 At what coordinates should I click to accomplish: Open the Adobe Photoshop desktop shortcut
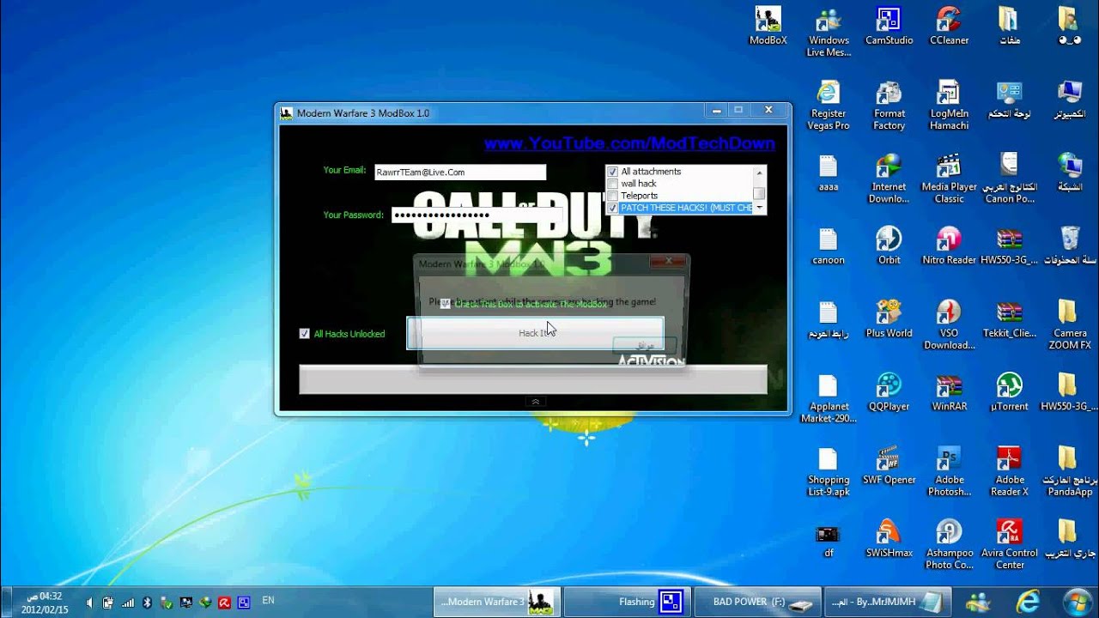(949, 472)
